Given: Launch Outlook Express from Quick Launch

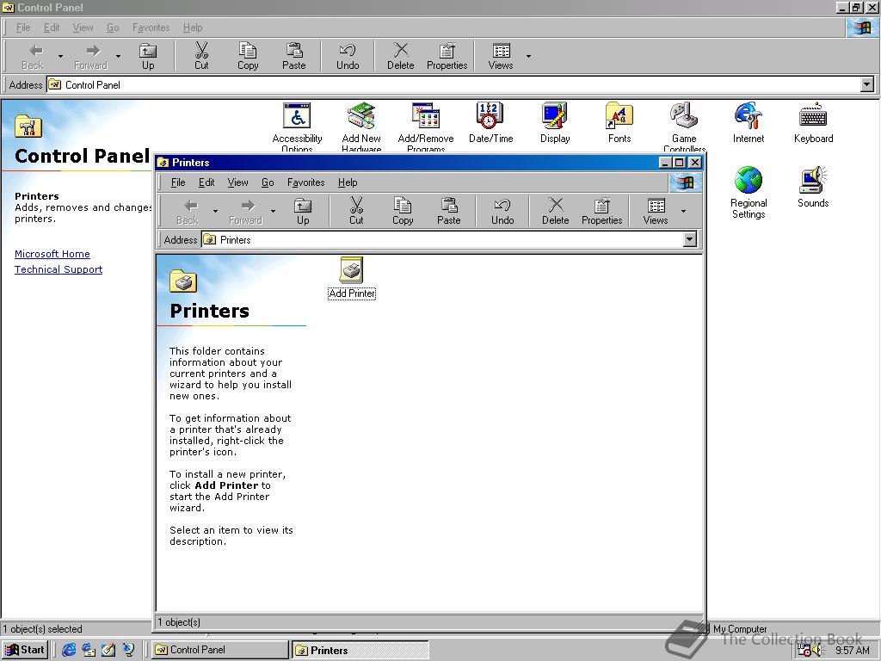Looking at the screenshot, I should (x=89, y=650).
